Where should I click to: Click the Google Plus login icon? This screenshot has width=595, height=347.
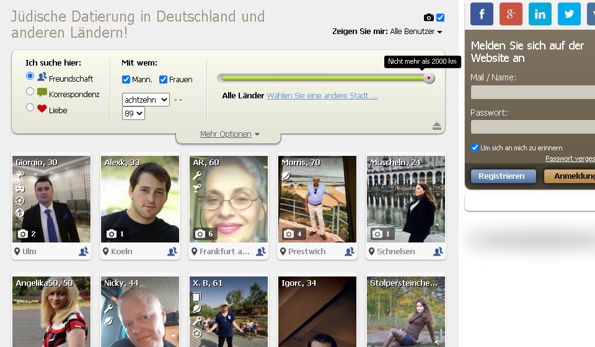click(x=511, y=14)
